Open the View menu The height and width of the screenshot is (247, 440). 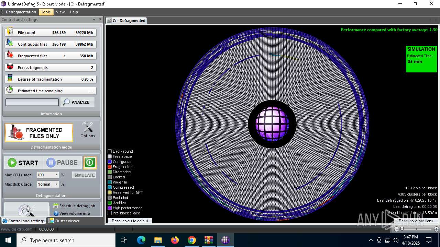coord(60,12)
